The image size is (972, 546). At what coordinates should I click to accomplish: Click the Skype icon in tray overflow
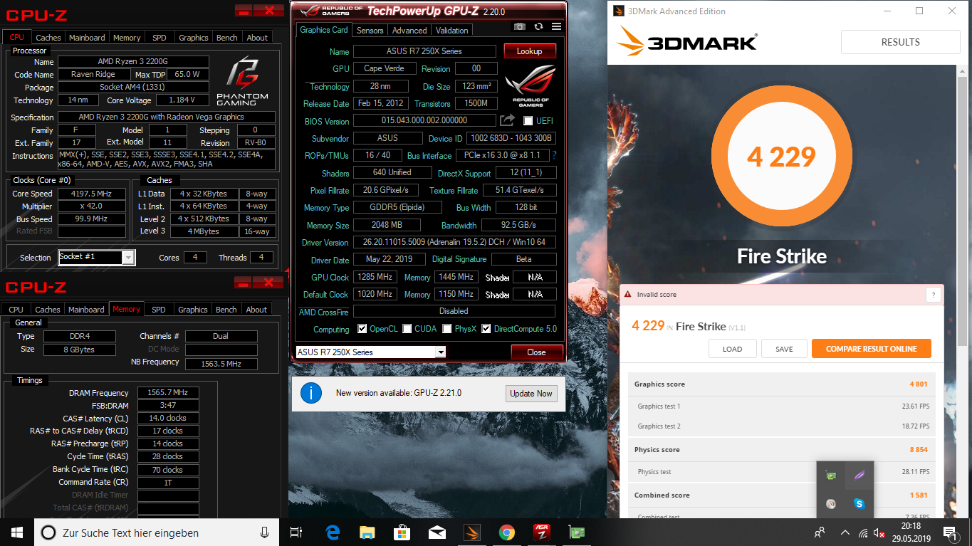[859, 504]
